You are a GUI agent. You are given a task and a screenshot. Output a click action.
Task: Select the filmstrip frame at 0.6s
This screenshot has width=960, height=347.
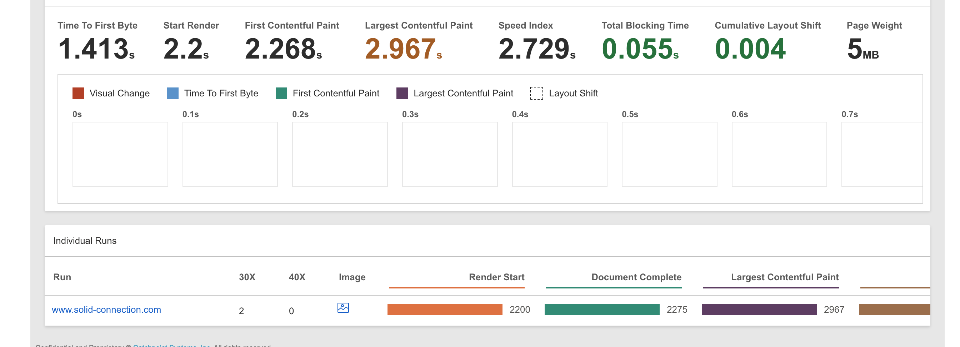(779, 154)
